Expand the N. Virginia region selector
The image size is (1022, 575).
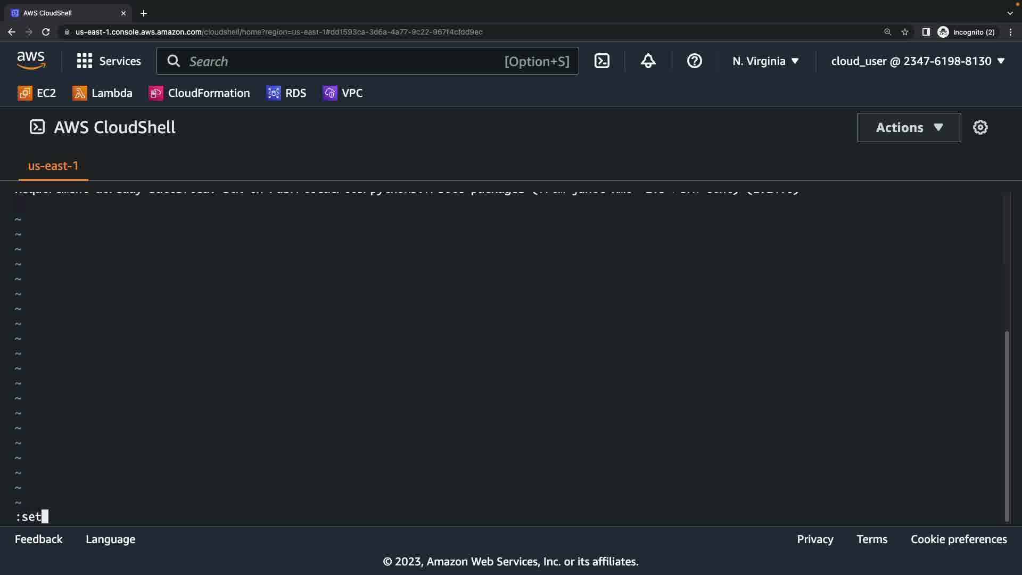765,61
